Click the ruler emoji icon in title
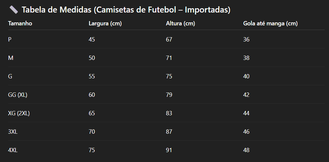The width and height of the screenshot is (329, 162). 14,10
